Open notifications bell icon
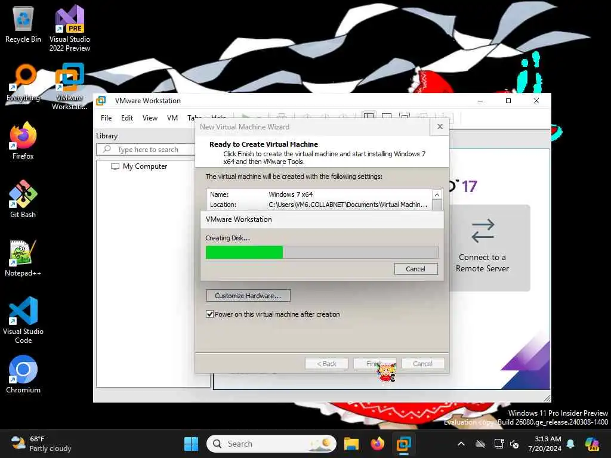Image resolution: width=611 pixels, height=458 pixels. point(570,444)
